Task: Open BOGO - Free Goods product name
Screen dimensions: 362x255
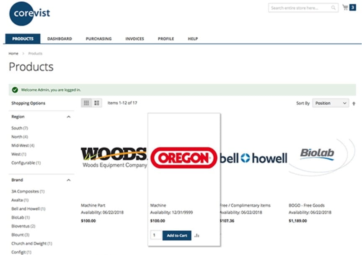Action: (x=307, y=206)
